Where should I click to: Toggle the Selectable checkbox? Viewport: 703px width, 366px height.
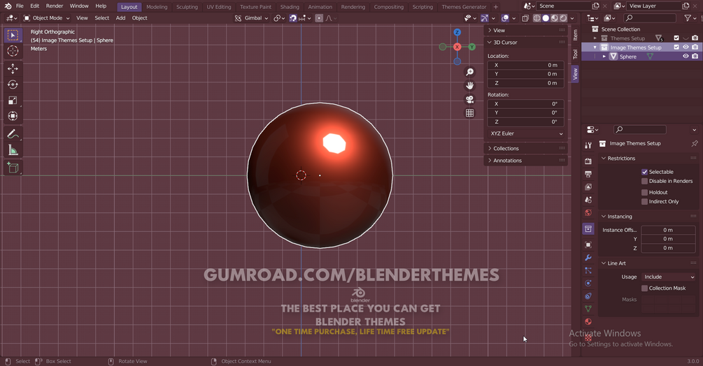pos(644,172)
